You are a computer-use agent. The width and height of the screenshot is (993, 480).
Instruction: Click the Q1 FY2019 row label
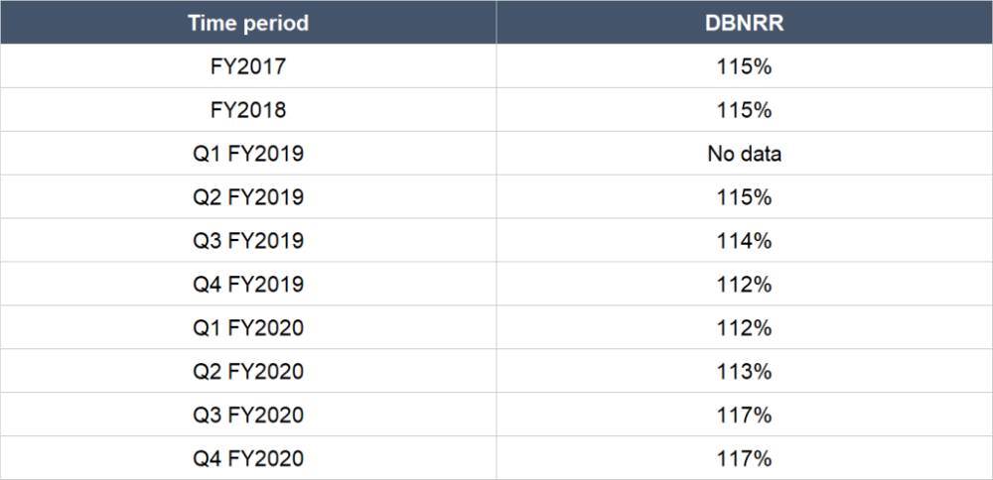pos(247,154)
